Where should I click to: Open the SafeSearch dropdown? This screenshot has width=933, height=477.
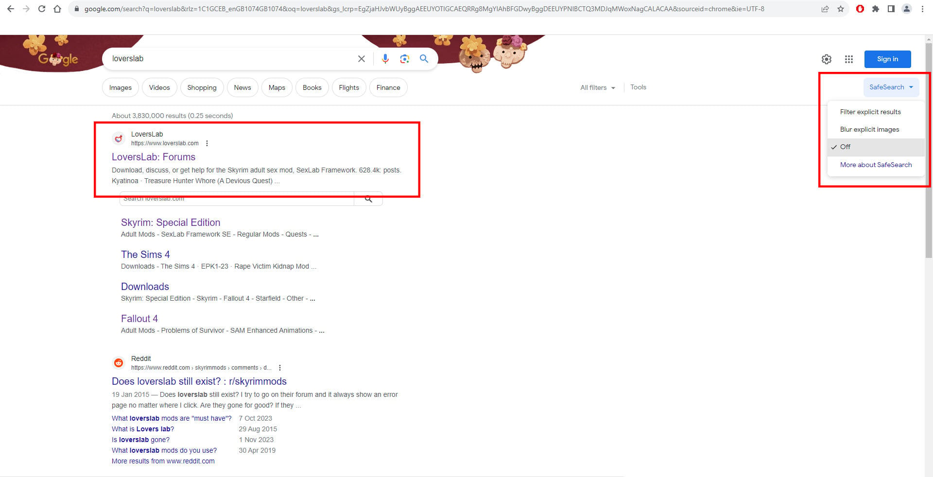(891, 87)
